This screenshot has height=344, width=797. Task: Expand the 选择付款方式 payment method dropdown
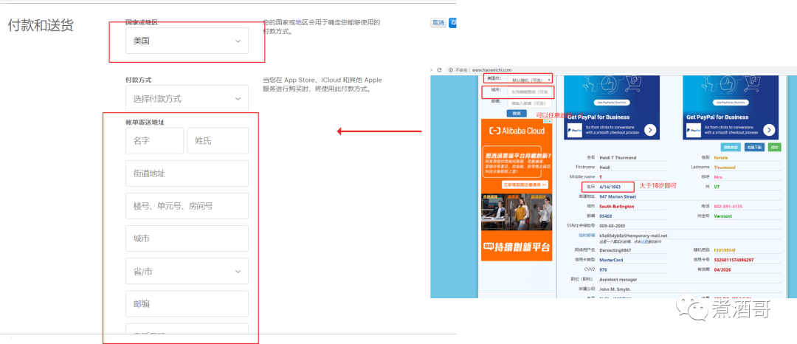[x=186, y=98]
